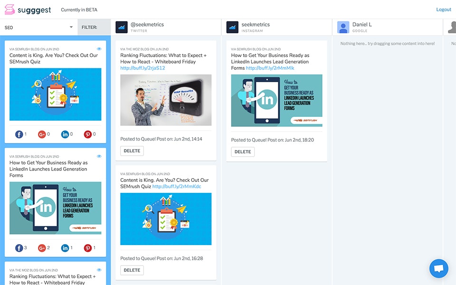Open the buff.ly/2rMmKdc link
This screenshot has height=285, width=456.
[x=177, y=186]
